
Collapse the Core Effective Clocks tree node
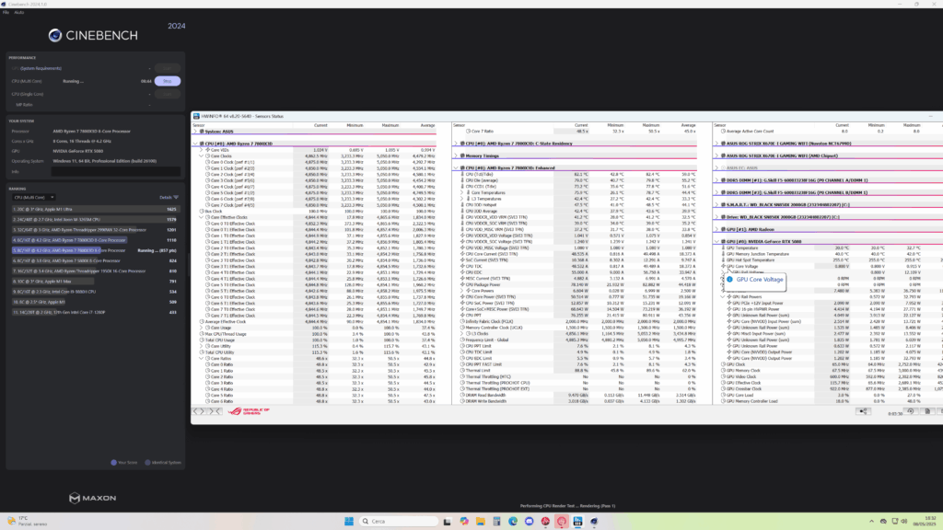pos(202,217)
